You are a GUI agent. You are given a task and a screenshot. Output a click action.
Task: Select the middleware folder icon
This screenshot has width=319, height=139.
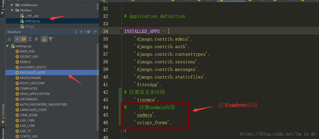[17, 5]
